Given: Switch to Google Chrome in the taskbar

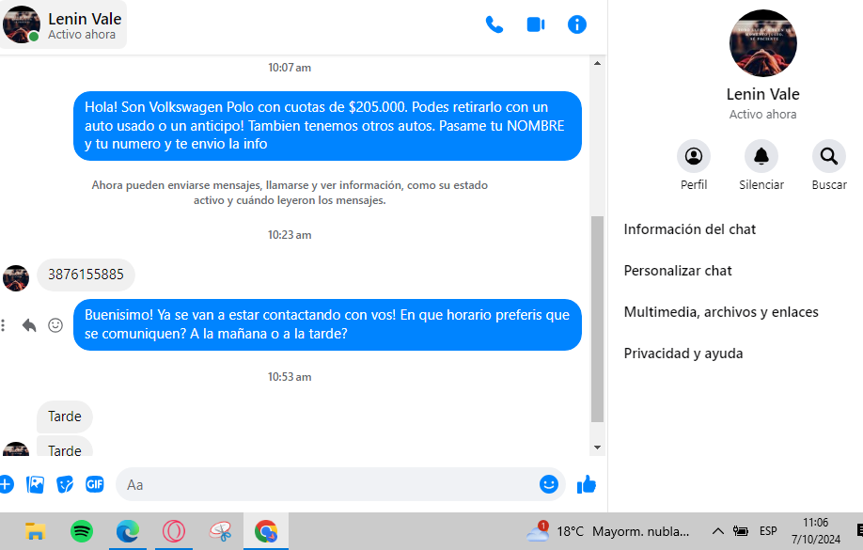Looking at the screenshot, I should coord(266,532).
